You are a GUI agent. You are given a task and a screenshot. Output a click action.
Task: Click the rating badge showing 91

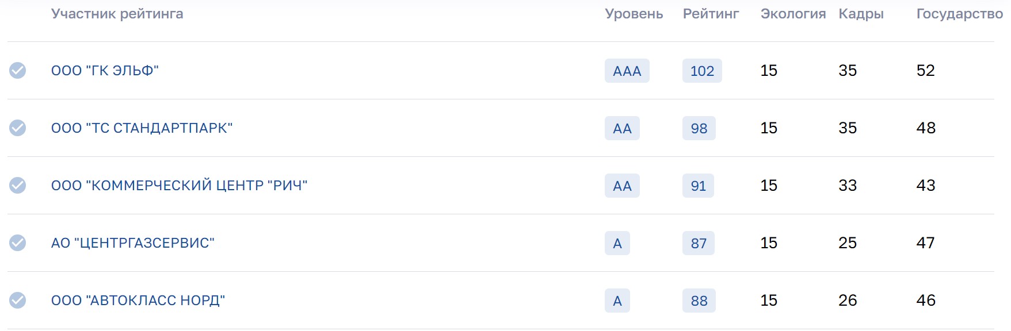[698, 186]
